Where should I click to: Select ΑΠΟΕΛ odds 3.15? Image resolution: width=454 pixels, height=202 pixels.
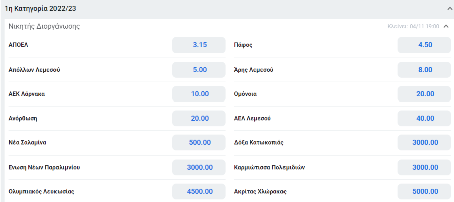(x=199, y=45)
